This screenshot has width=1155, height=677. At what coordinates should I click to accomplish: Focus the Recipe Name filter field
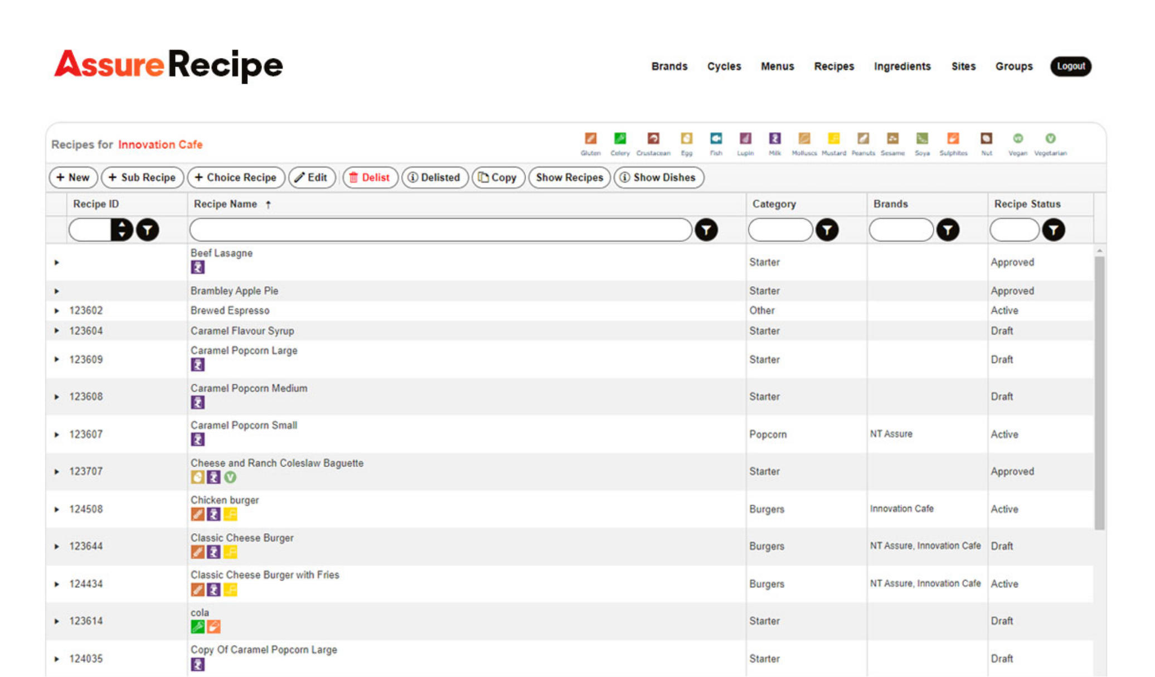[x=440, y=230]
